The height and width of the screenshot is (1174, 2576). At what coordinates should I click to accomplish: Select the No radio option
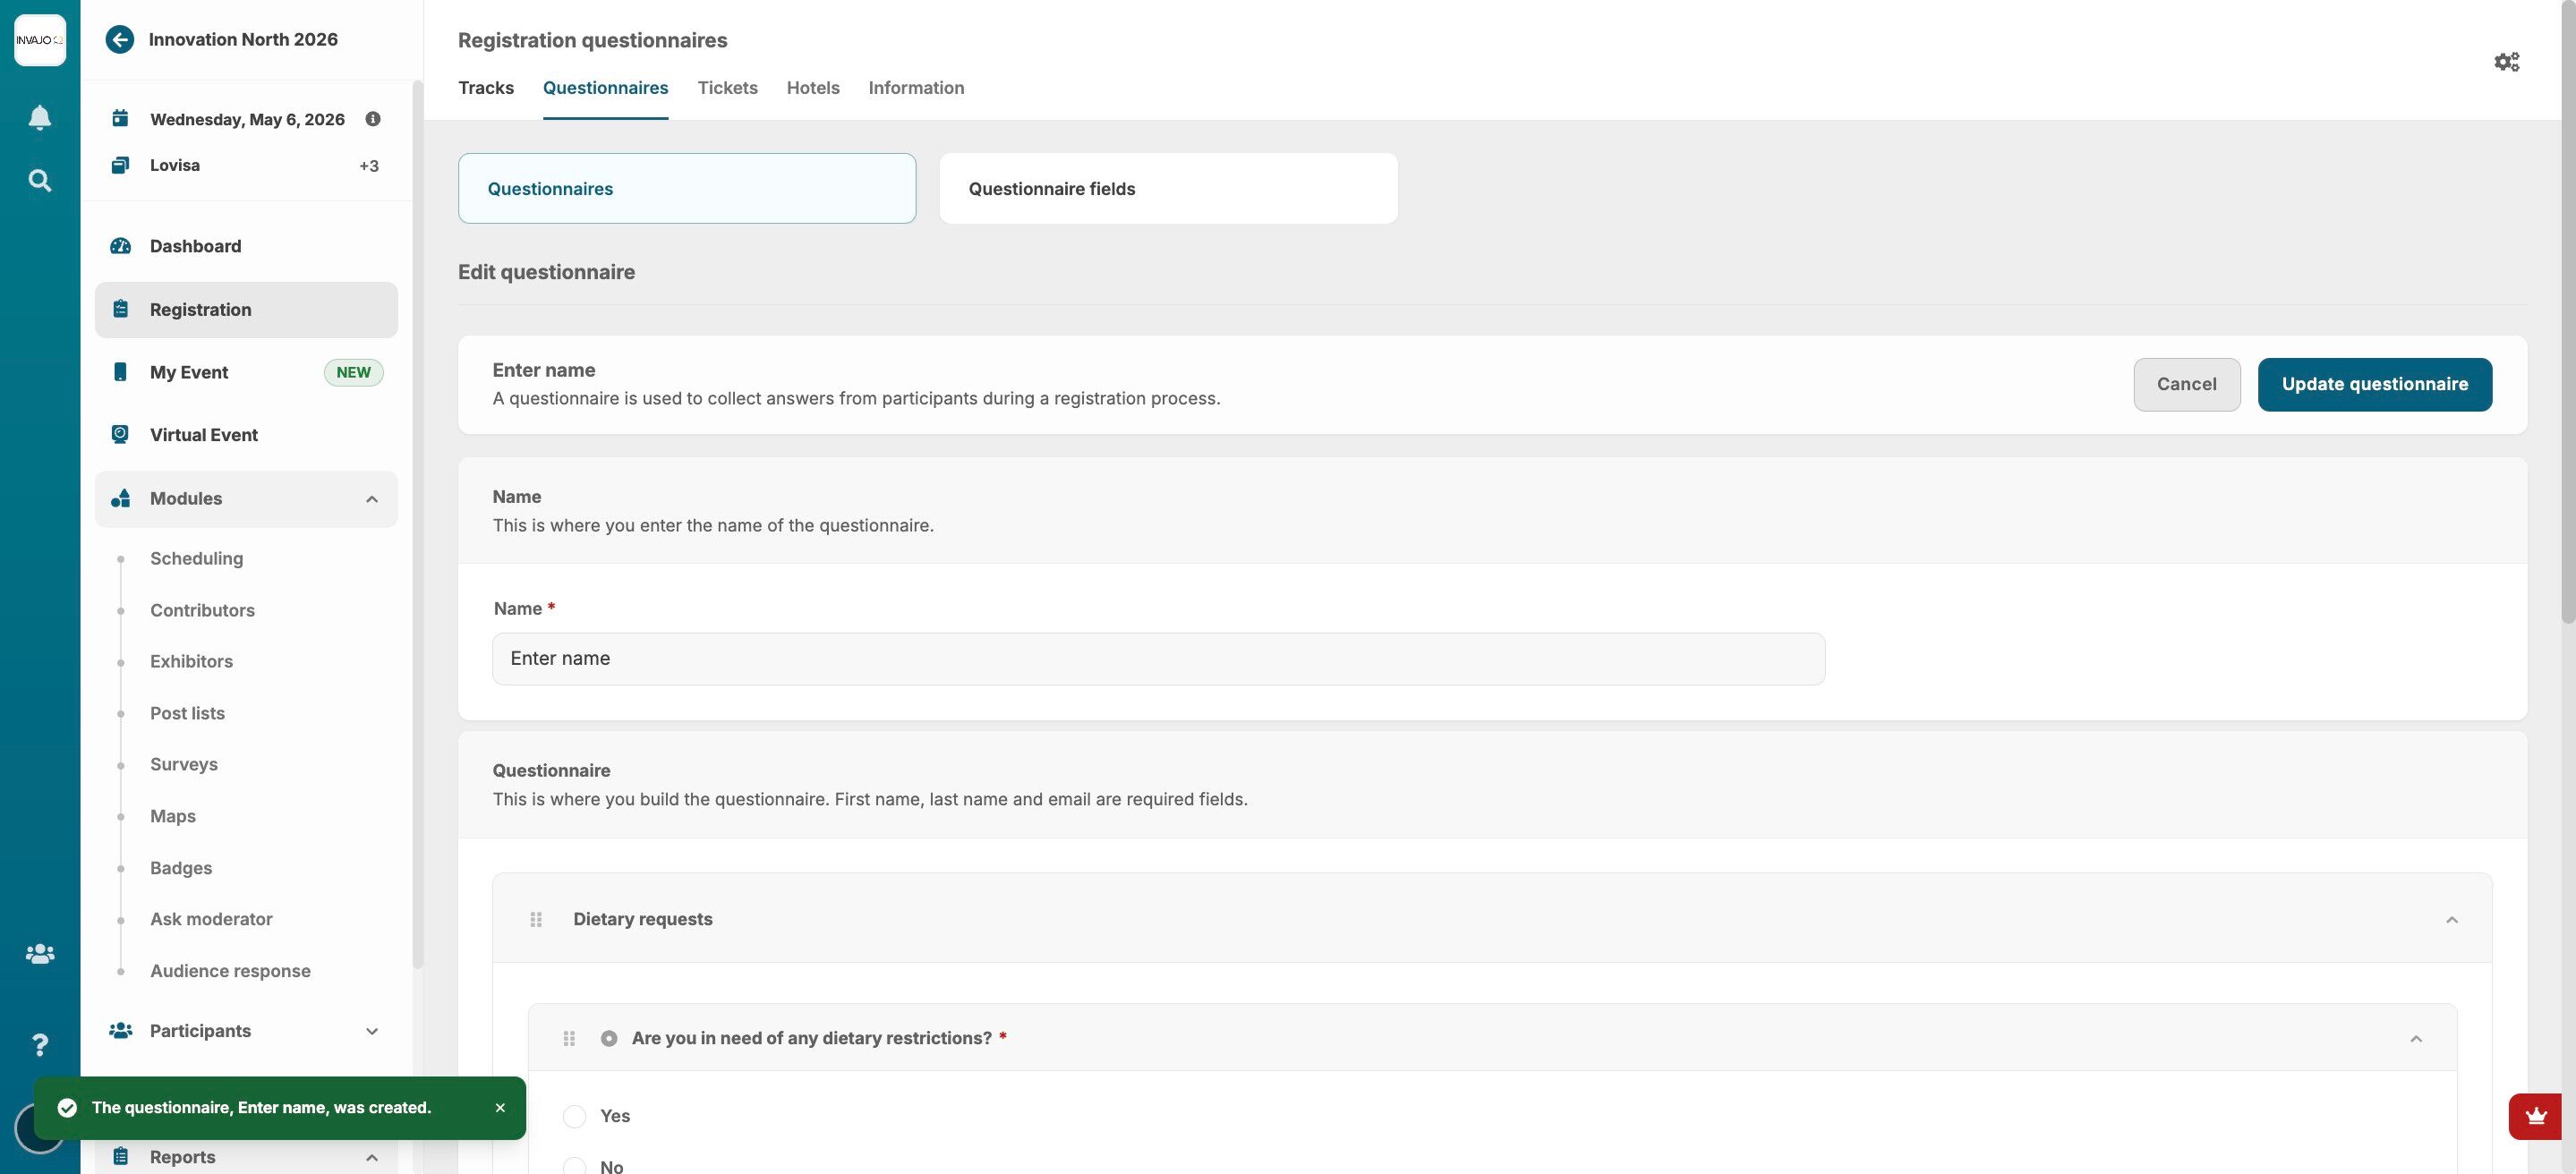574,1166
